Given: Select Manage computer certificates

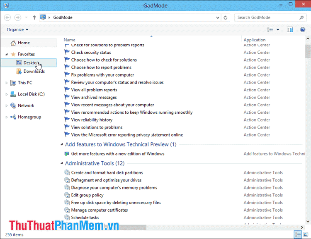Looking at the screenshot, I should pos(100,210).
